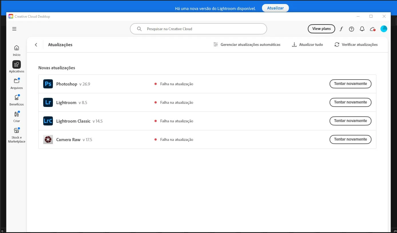Click the Lightroom Classic LrC icon
This screenshot has height=233, width=397.
(48, 121)
